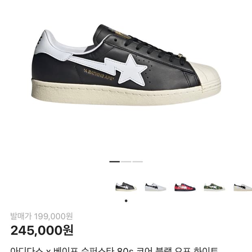Open the 아디다스 x 베이프 슈퍼스타 product title
The image size is (252, 252).
pyautogui.click(x=114, y=250)
